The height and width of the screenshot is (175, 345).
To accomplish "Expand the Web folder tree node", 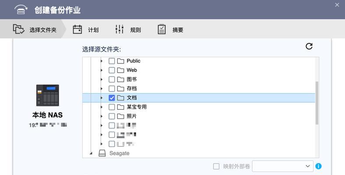I will 102,70.
